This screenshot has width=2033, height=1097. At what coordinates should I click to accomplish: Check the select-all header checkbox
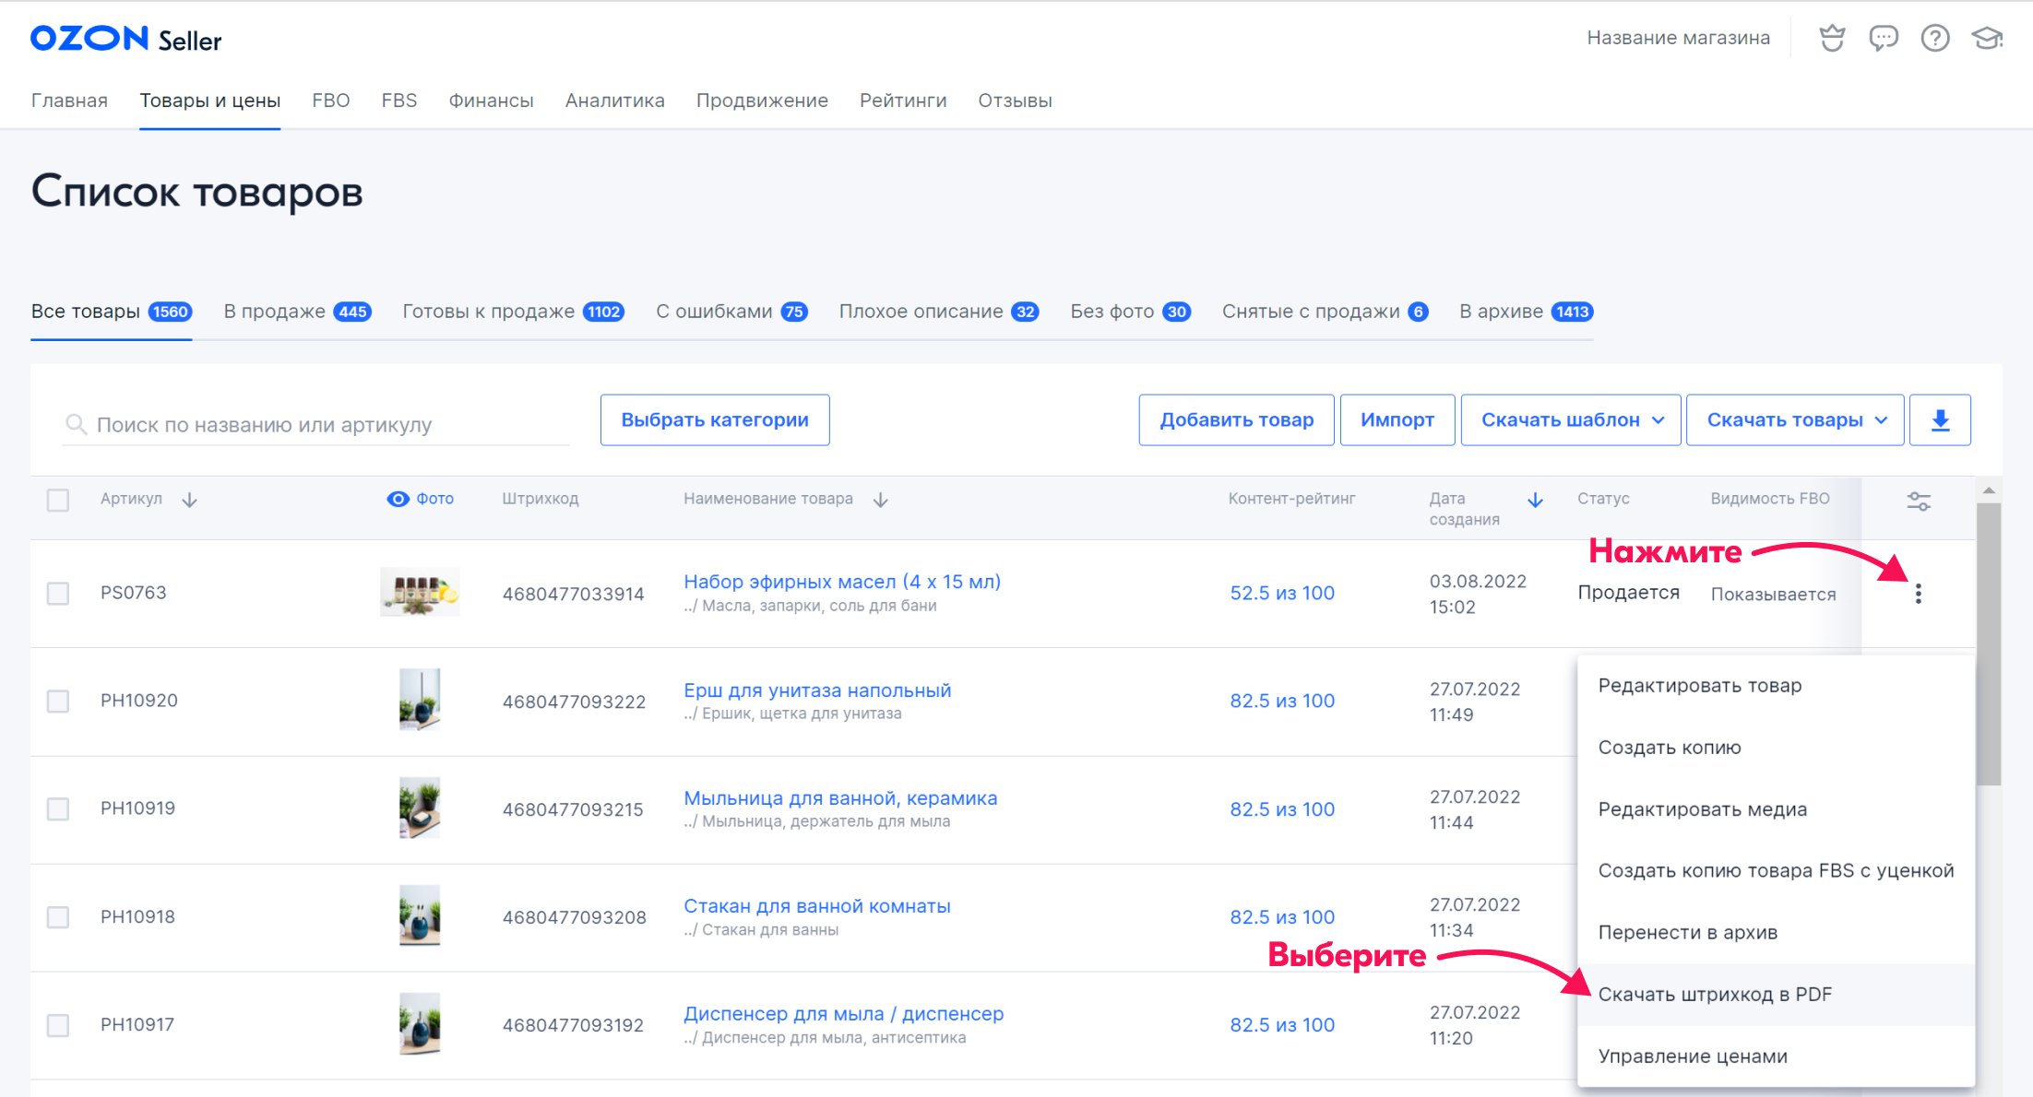click(x=58, y=500)
